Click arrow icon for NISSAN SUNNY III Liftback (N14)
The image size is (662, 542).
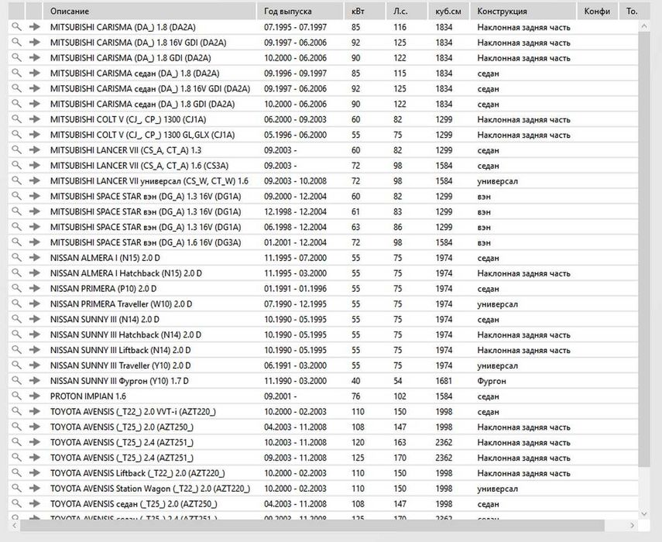(x=35, y=350)
